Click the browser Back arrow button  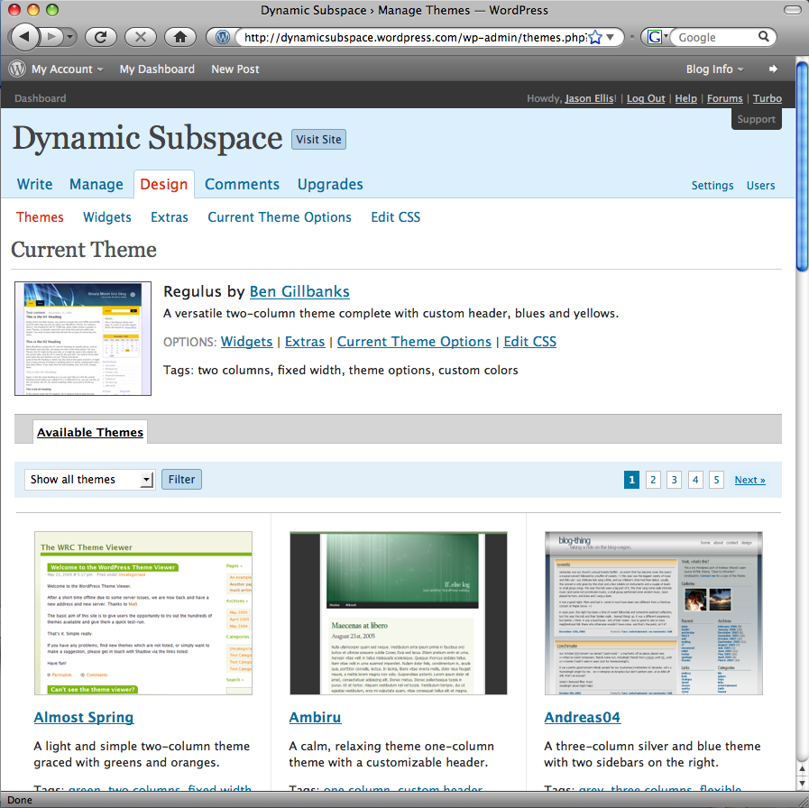(25, 37)
